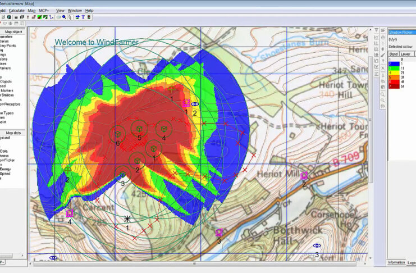Select the turbine 5 marker on map
Image resolution: width=416 pixels, height=273 pixels.
tap(139, 129)
